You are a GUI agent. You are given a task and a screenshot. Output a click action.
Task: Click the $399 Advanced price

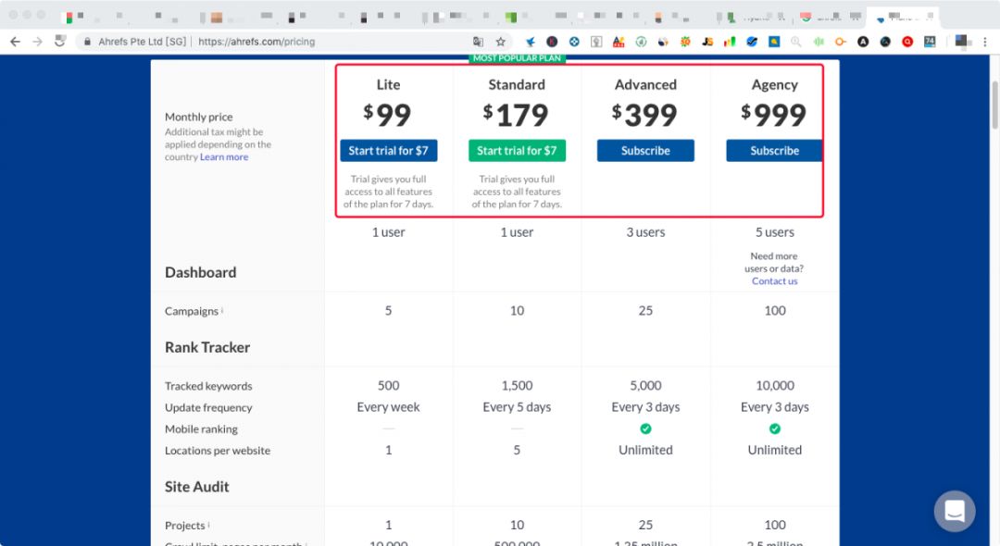pyautogui.click(x=644, y=115)
